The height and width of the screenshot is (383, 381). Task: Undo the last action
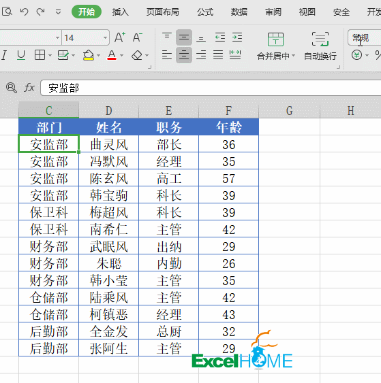24,12
